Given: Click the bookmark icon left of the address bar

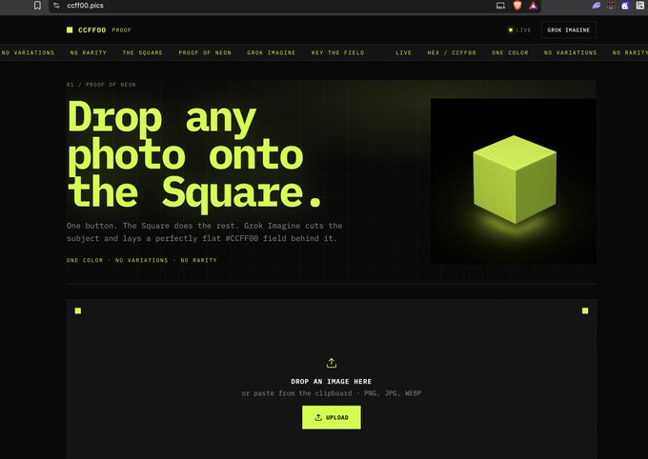Looking at the screenshot, I should point(37,6).
